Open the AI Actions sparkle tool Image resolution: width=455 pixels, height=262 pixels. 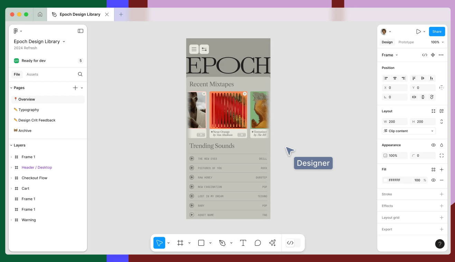tap(273, 243)
